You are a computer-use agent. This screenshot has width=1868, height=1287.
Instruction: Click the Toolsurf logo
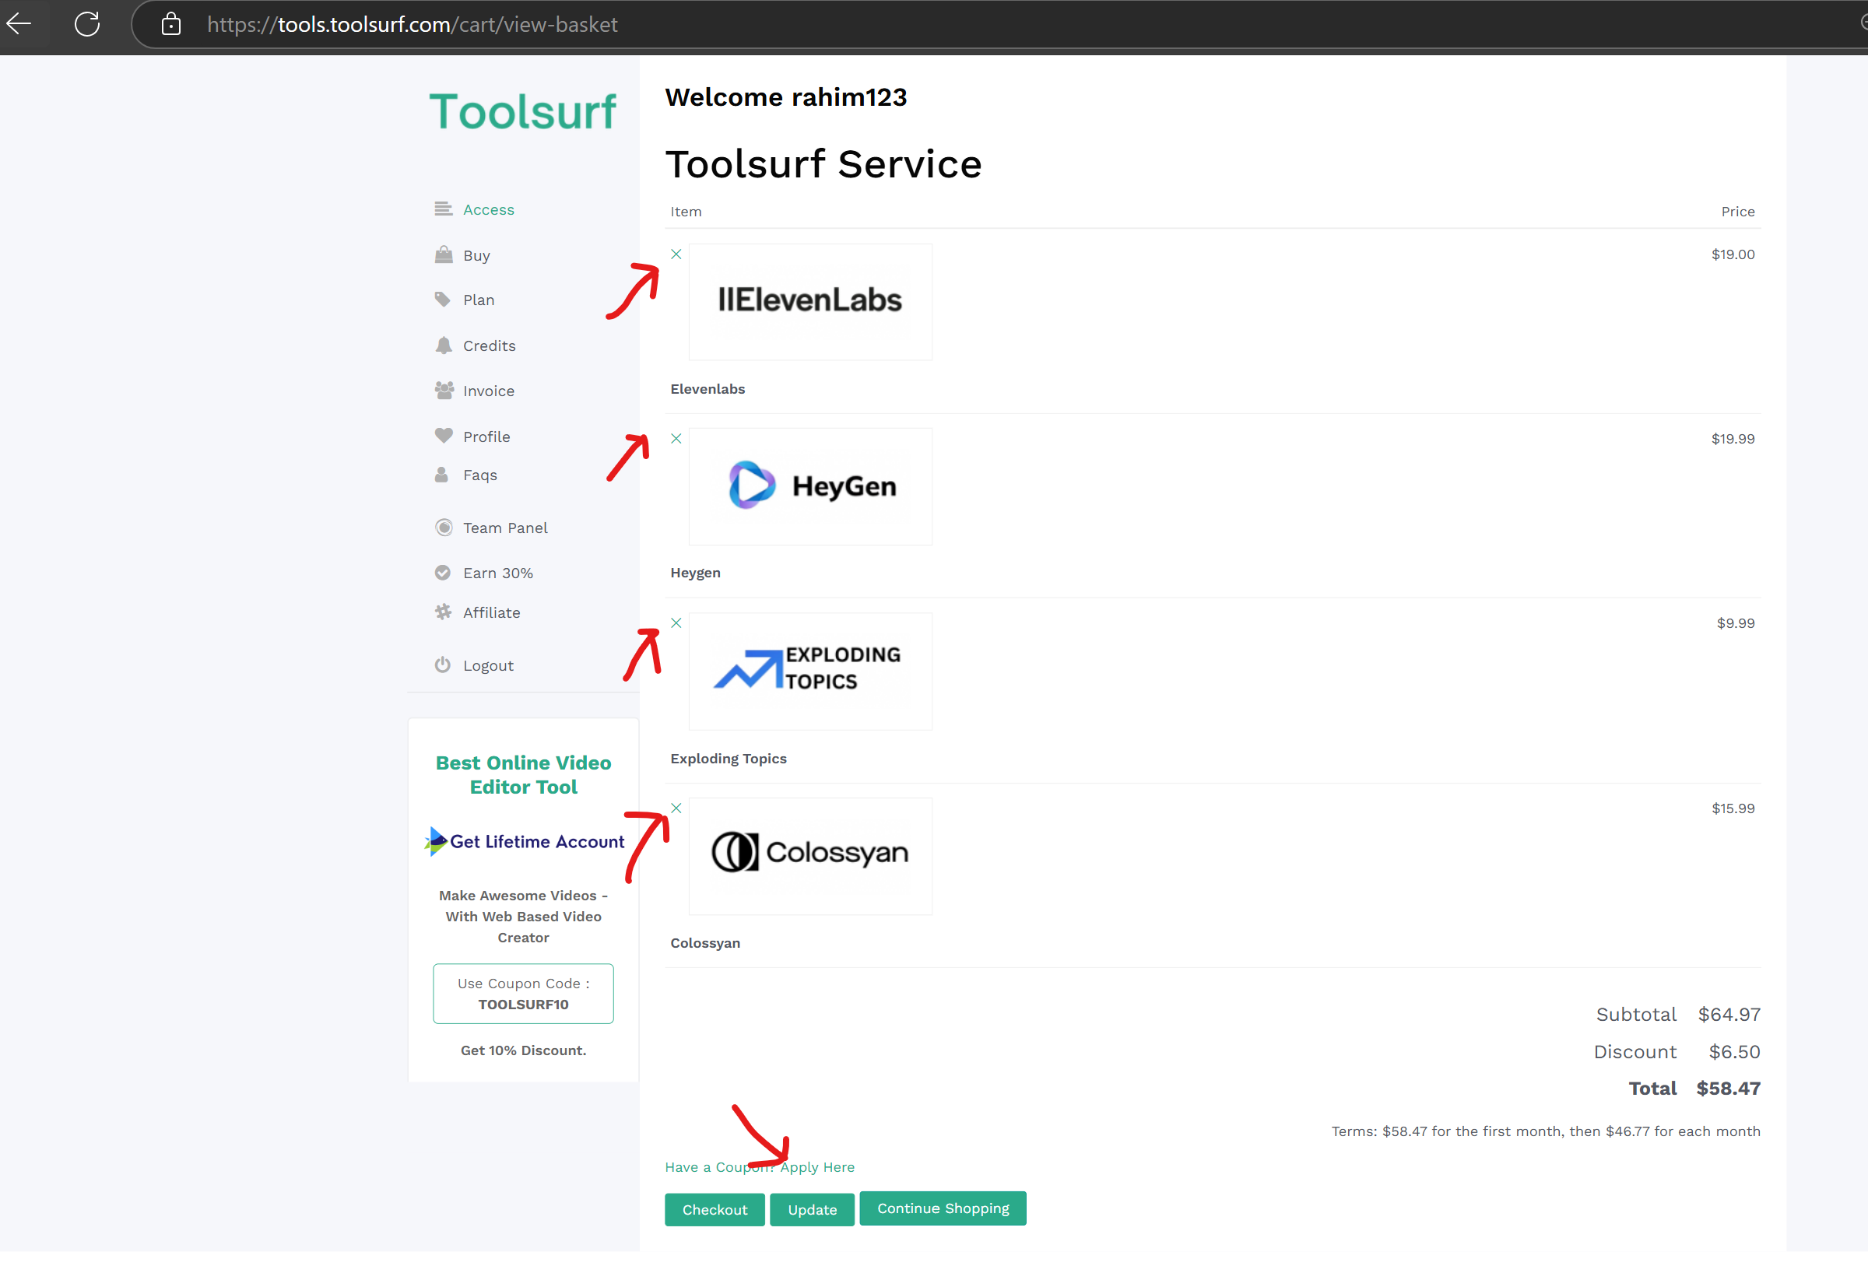pyautogui.click(x=521, y=111)
